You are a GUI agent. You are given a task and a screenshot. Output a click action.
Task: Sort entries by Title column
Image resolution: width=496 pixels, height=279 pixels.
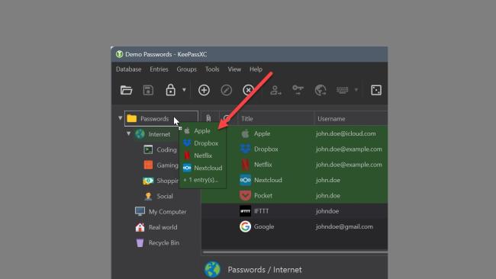click(x=275, y=119)
